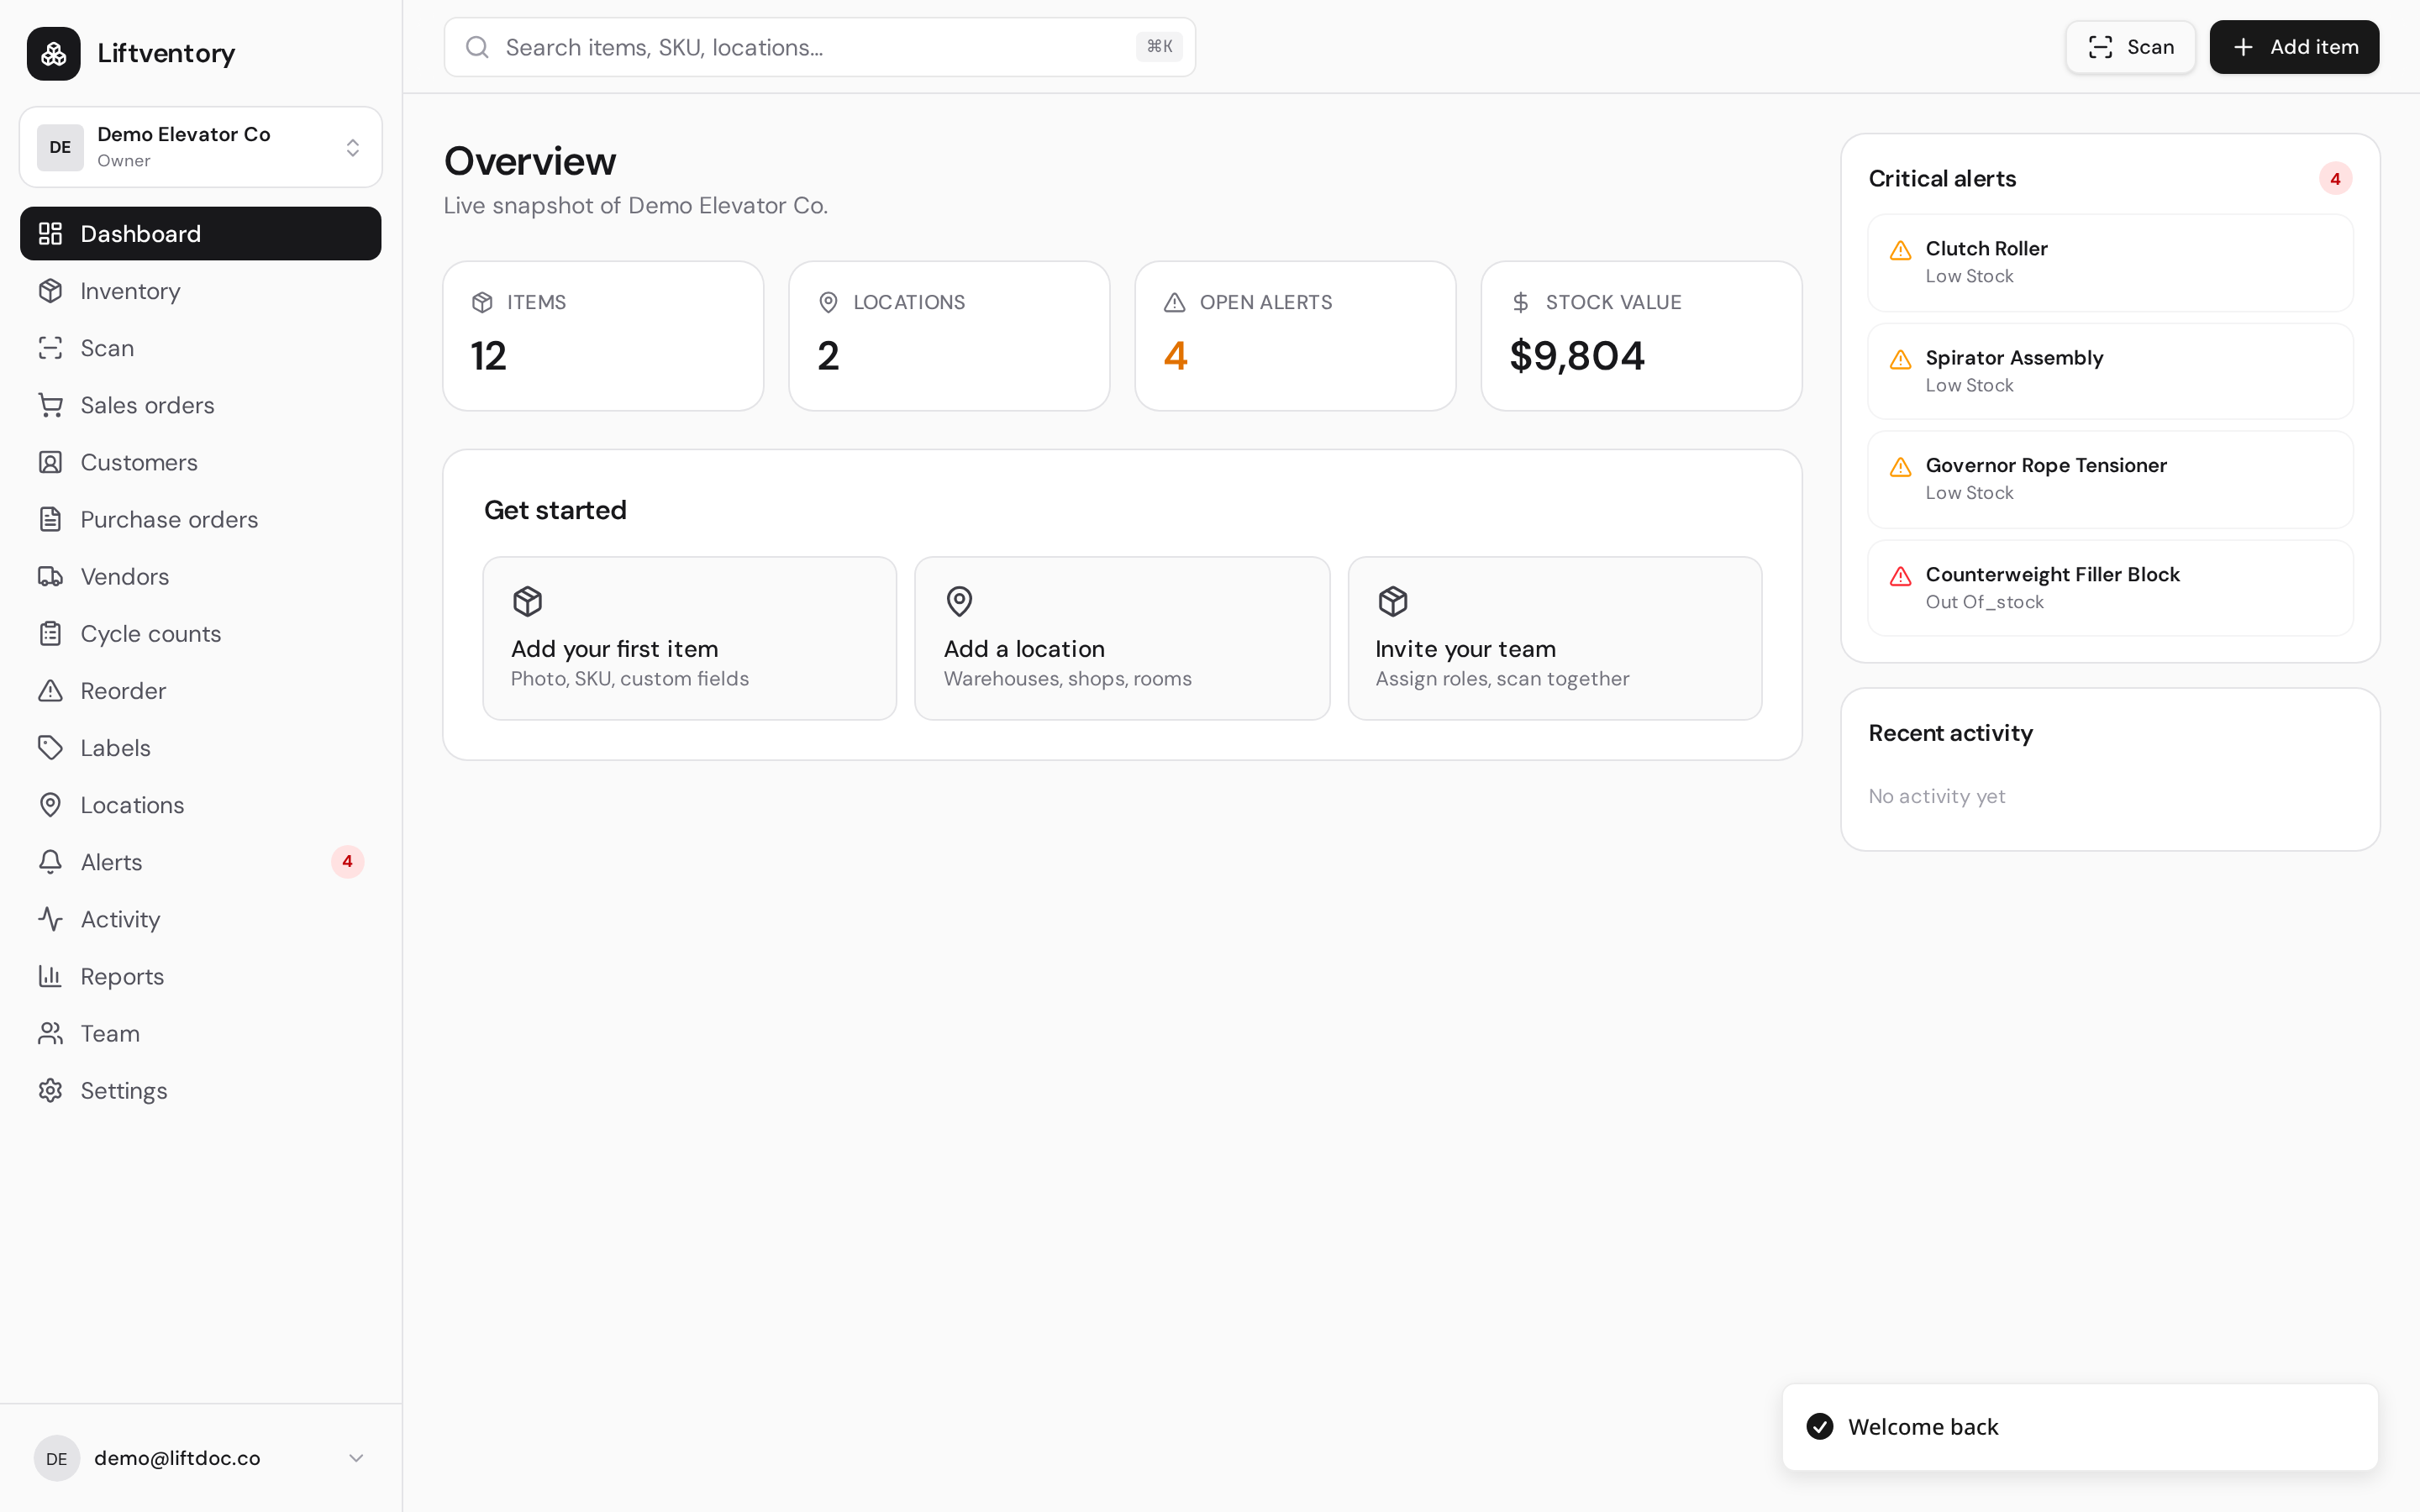
Task: Open the Team people icon
Action: point(50,1033)
